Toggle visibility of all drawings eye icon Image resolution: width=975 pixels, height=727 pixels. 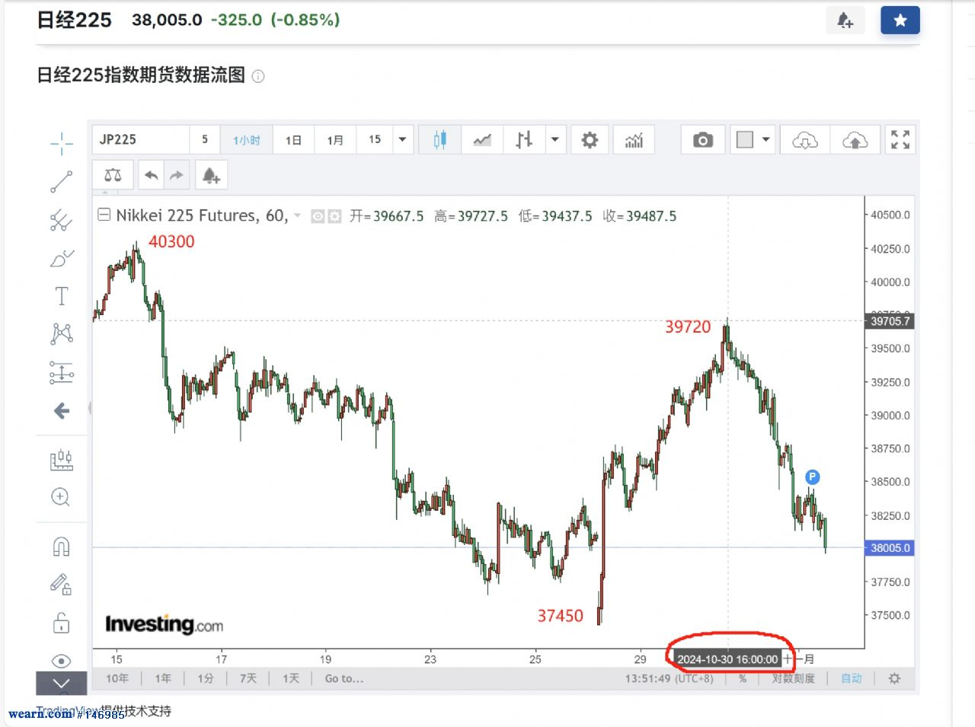point(62,660)
